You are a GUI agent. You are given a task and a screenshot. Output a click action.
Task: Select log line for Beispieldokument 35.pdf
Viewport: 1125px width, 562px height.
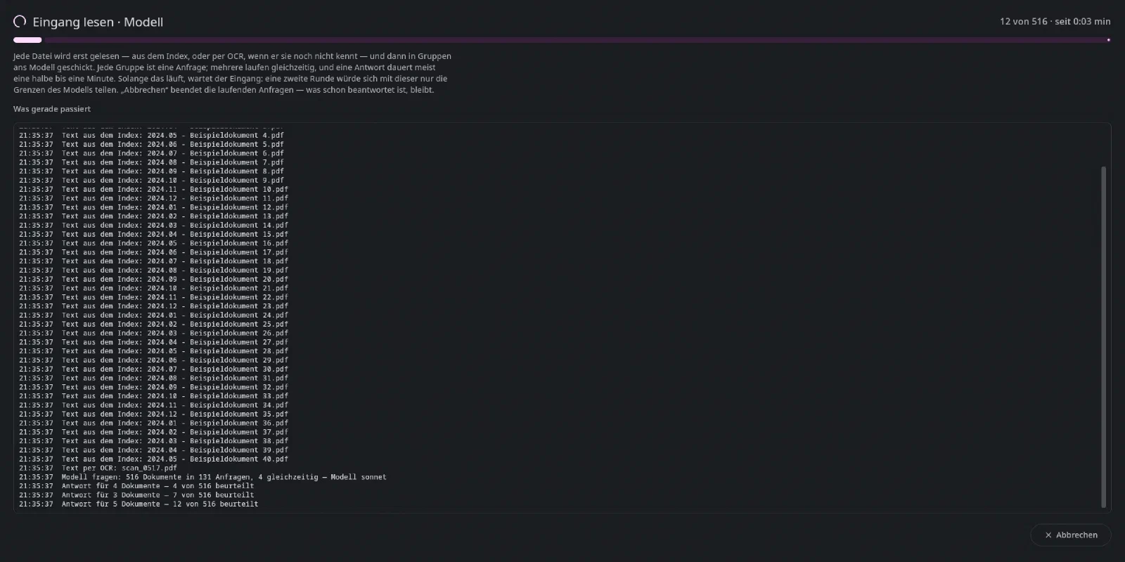tap(153, 414)
